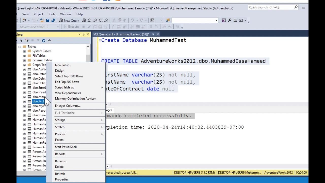Screen dimensions: 325x183
Task: Choose Rename from context menu
Action: coord(60,161)
